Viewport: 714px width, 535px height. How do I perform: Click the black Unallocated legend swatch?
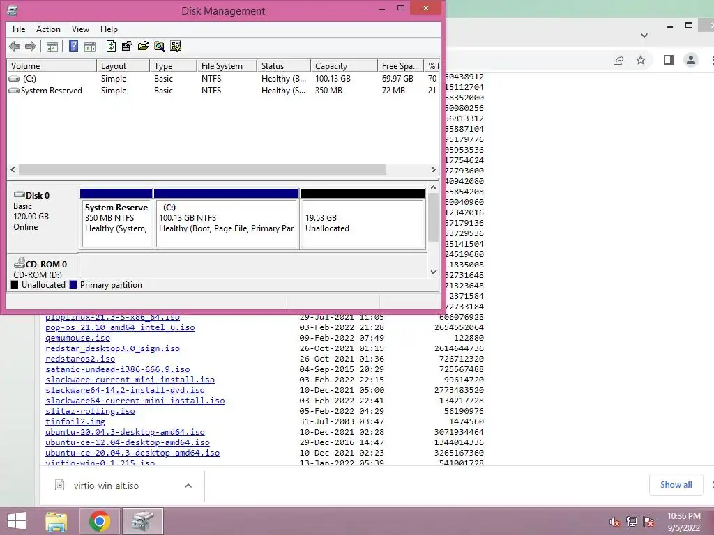point(15,285)
